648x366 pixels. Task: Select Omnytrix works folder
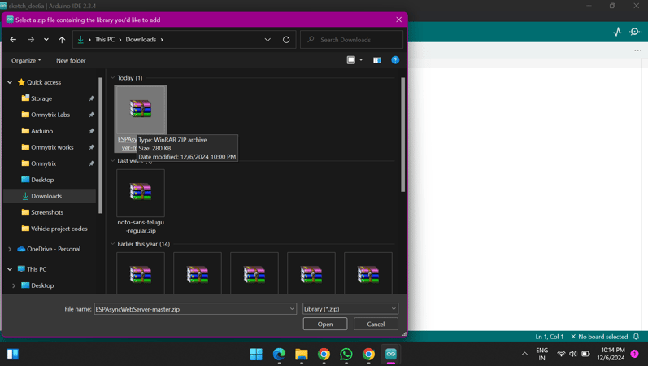pyautogui.click(x=52, y=147)
